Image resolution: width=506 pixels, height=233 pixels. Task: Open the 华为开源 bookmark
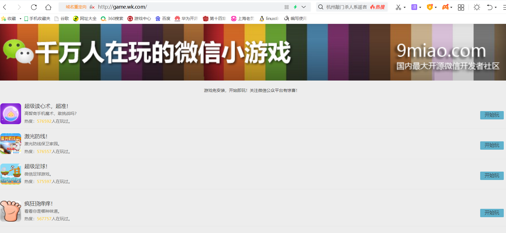coord(186,19)
